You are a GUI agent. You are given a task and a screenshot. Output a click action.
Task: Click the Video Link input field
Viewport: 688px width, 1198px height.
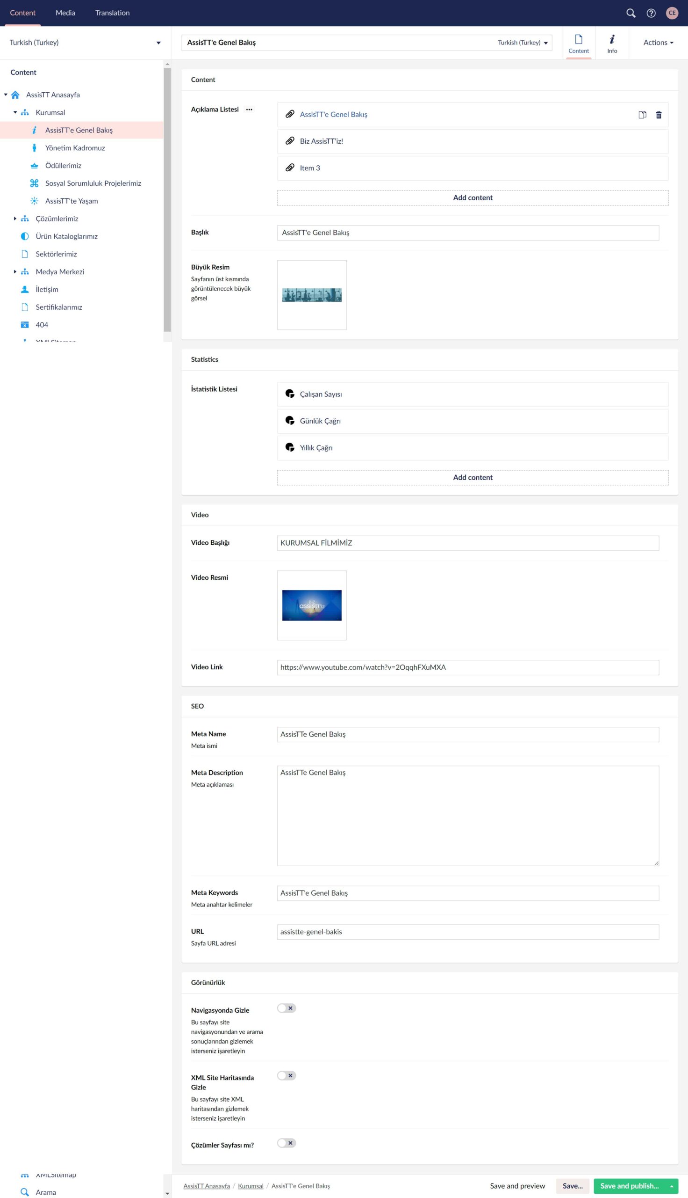tap(467, 667)
